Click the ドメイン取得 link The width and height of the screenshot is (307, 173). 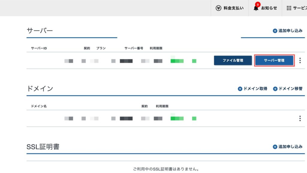252,89
